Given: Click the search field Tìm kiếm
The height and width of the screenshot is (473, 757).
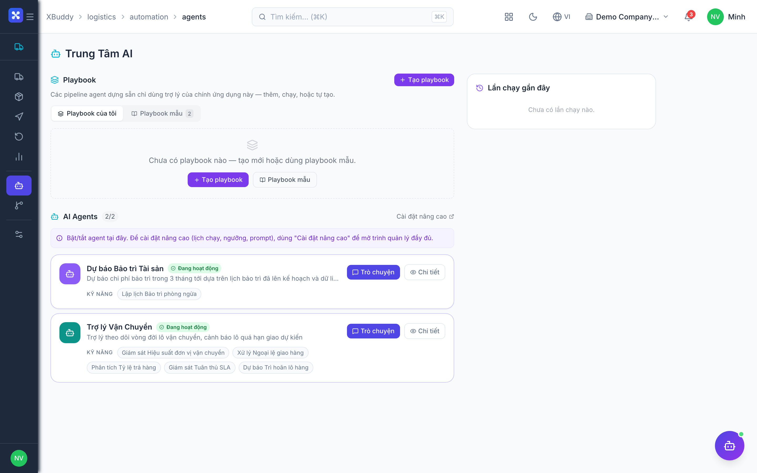Looking at the screenshot, I should point(352,17).
